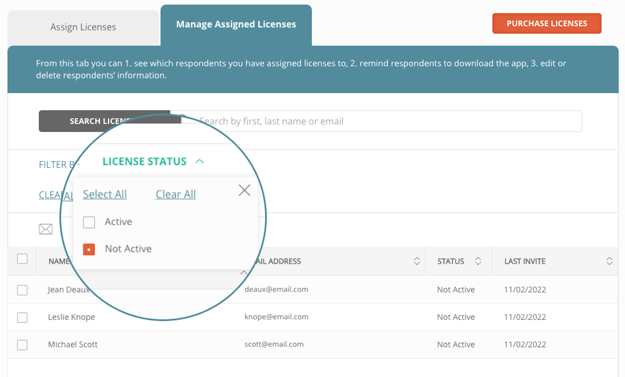Select the Michael Scott row checkbox
Screen dimensions: 625x377
point(22,345)
